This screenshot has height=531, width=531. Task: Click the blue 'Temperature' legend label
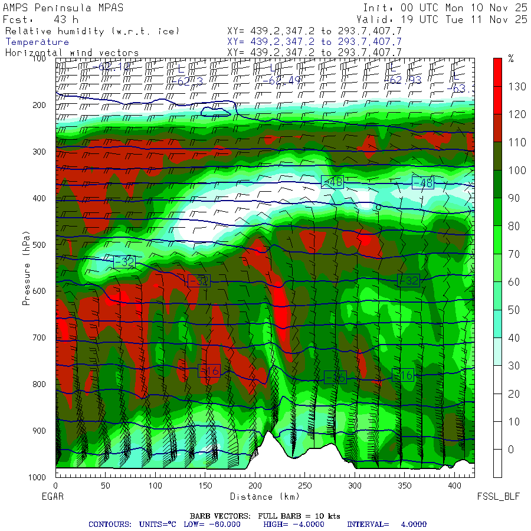(37, 42)
